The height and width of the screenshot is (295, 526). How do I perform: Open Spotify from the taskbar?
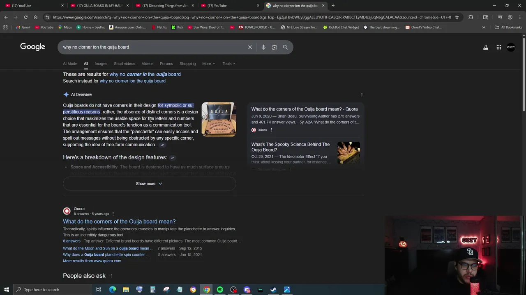pos(220,290)
